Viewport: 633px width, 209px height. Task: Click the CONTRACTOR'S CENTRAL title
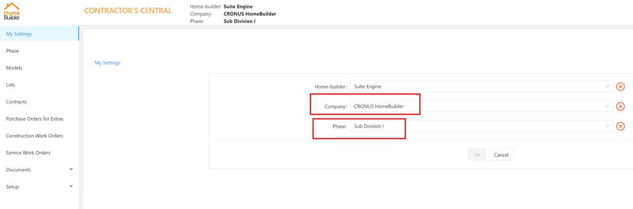coord(128,11)
